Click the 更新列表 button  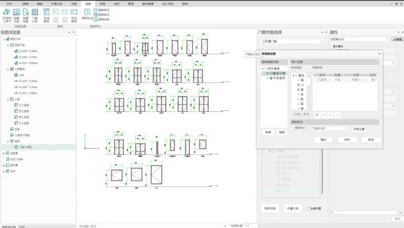tap(270, 209)
